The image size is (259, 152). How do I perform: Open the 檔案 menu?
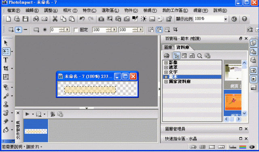click(x=13, y=11)
